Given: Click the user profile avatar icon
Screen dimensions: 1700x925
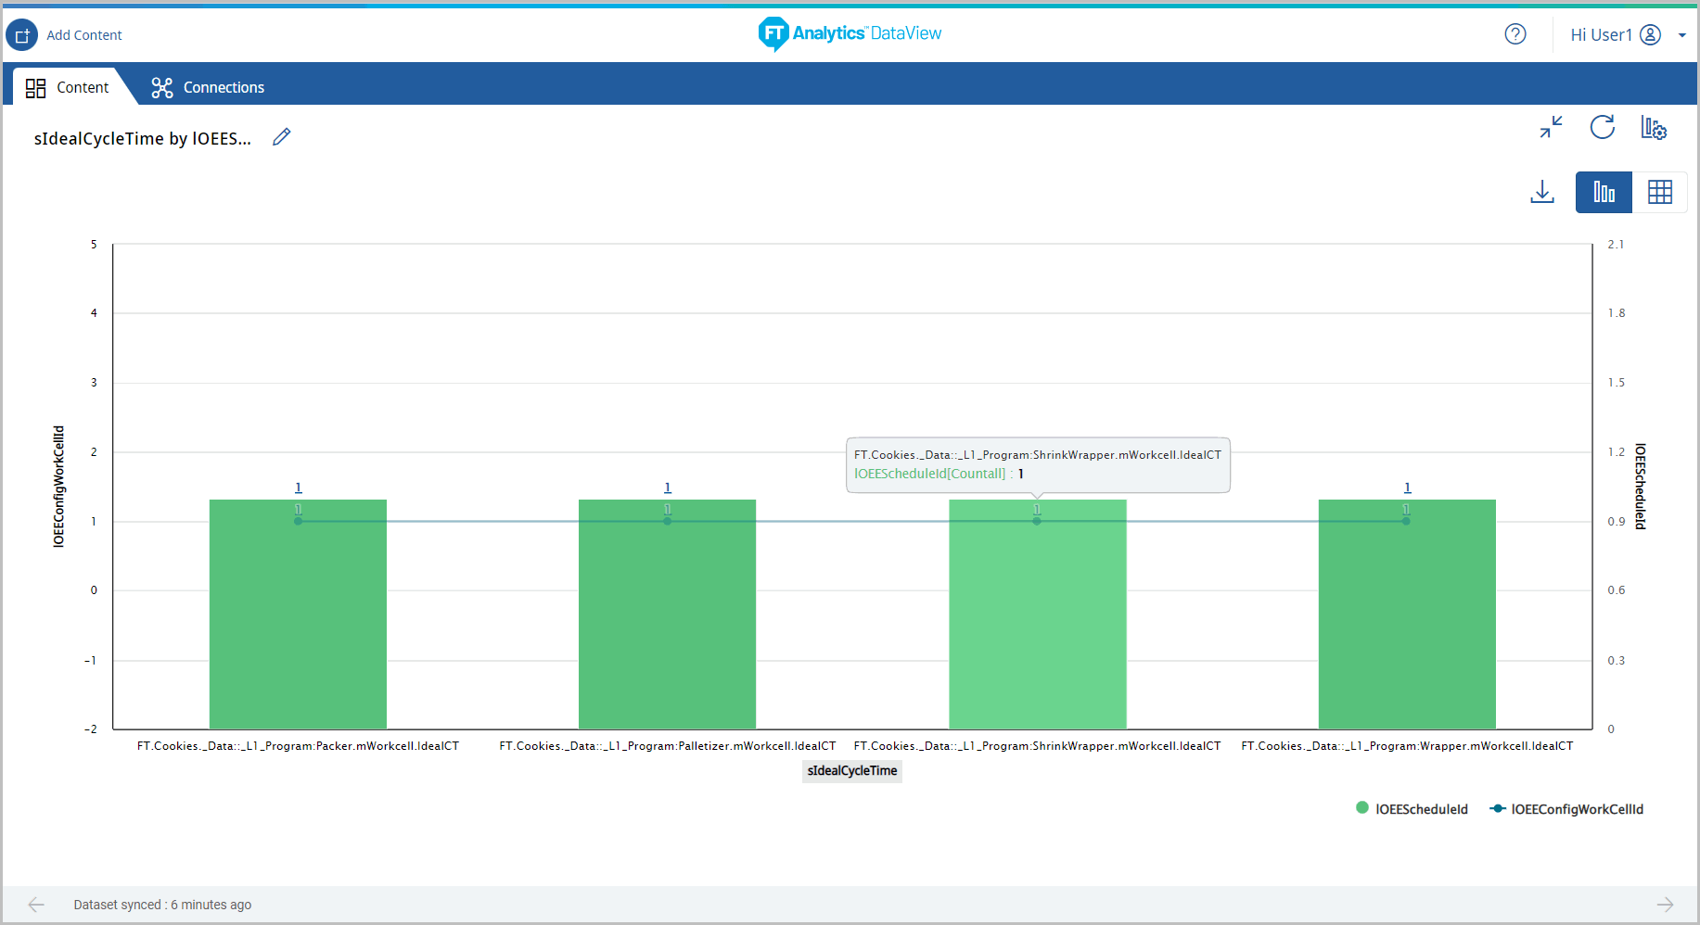Looking at the screenshot, I should click(1650, 34).
